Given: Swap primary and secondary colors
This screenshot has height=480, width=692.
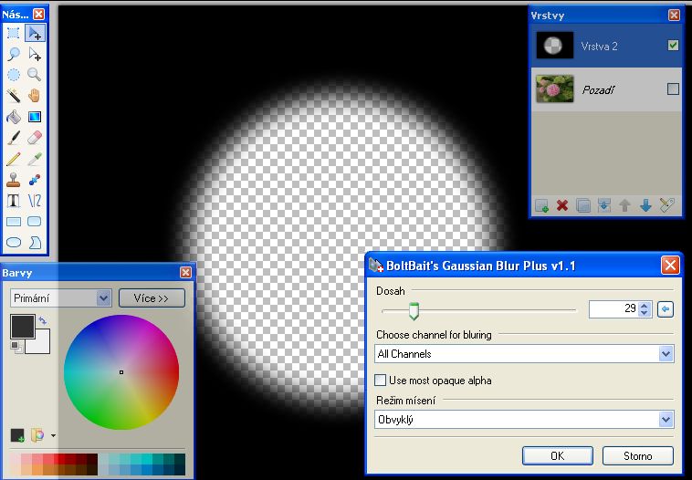Looking at the screenshot, I should point(42,321).
